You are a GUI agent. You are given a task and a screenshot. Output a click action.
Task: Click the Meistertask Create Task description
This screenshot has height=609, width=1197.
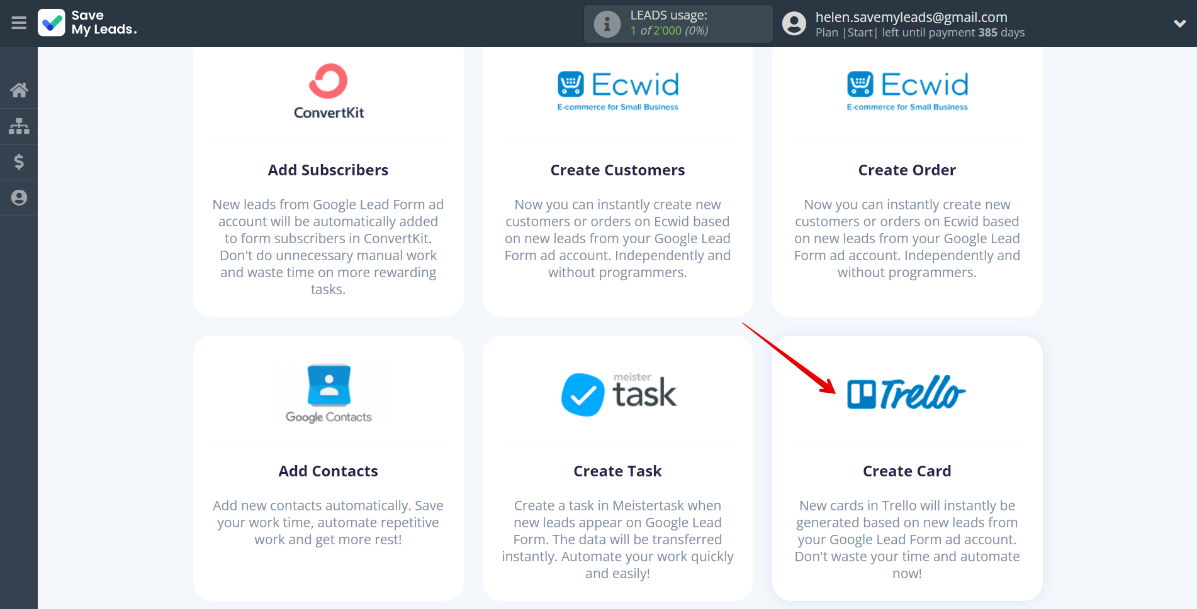pyautogui.click(x=617, y=540)
